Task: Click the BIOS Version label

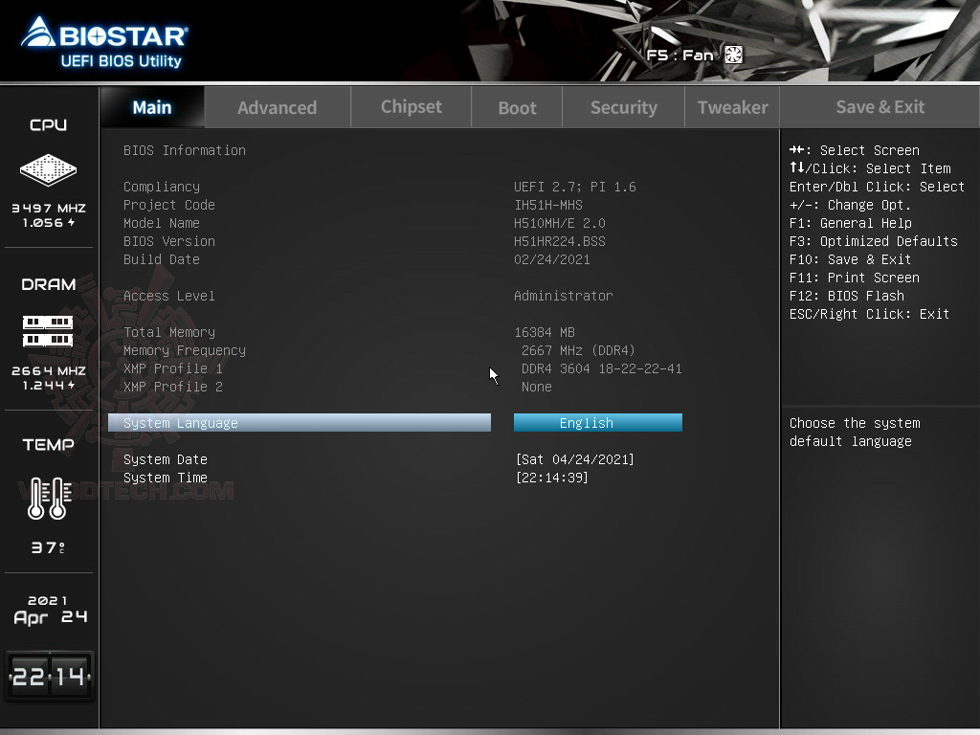Action: (x=168, y=241)
